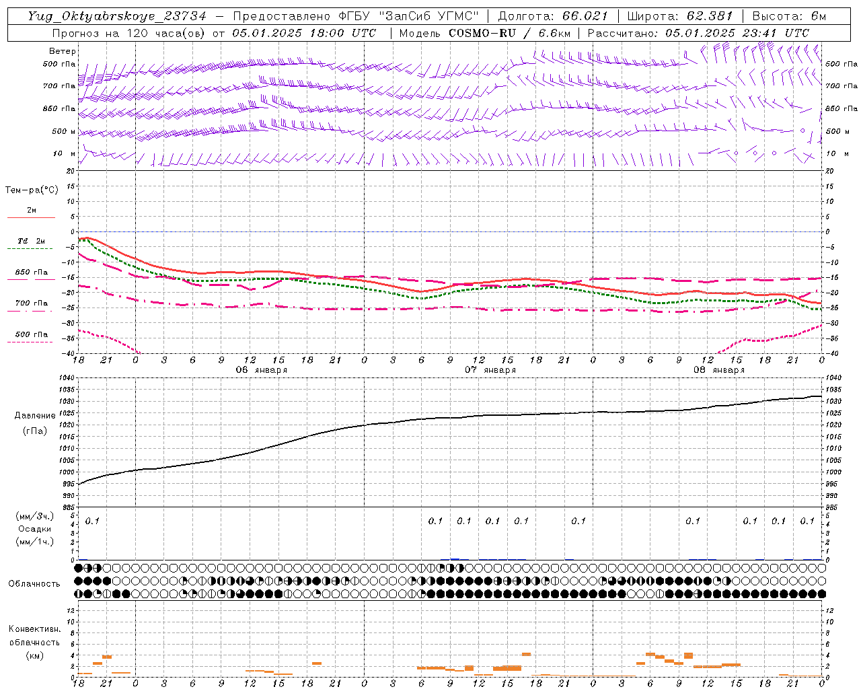Click the 06 января date label
Screen dimensions: 861x689
point(262,370)
